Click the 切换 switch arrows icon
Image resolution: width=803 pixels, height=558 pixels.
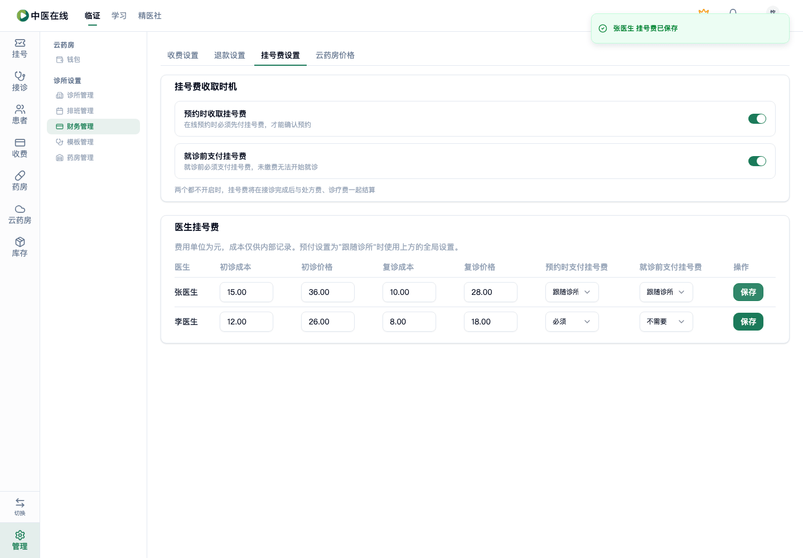20,502
